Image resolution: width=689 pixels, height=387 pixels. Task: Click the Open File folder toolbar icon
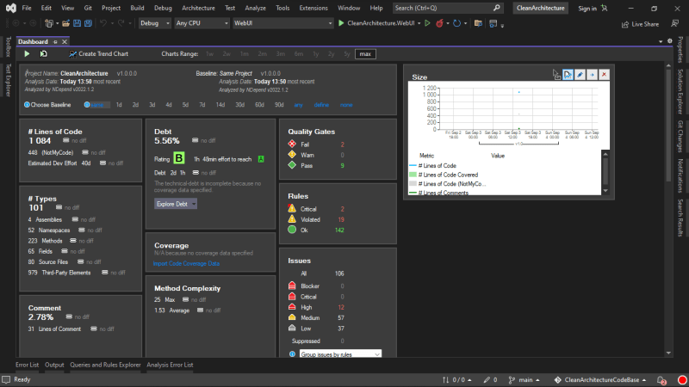65,23
